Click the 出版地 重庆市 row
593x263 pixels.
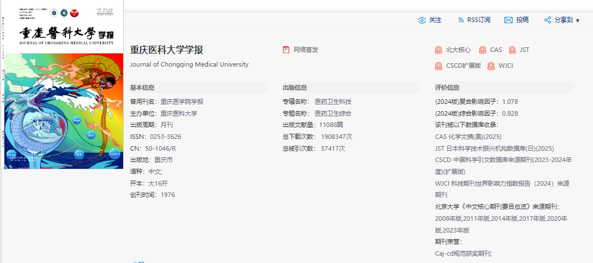[x=151, y=160]
